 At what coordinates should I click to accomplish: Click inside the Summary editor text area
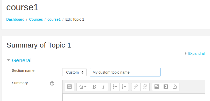[x=134, y=97]
